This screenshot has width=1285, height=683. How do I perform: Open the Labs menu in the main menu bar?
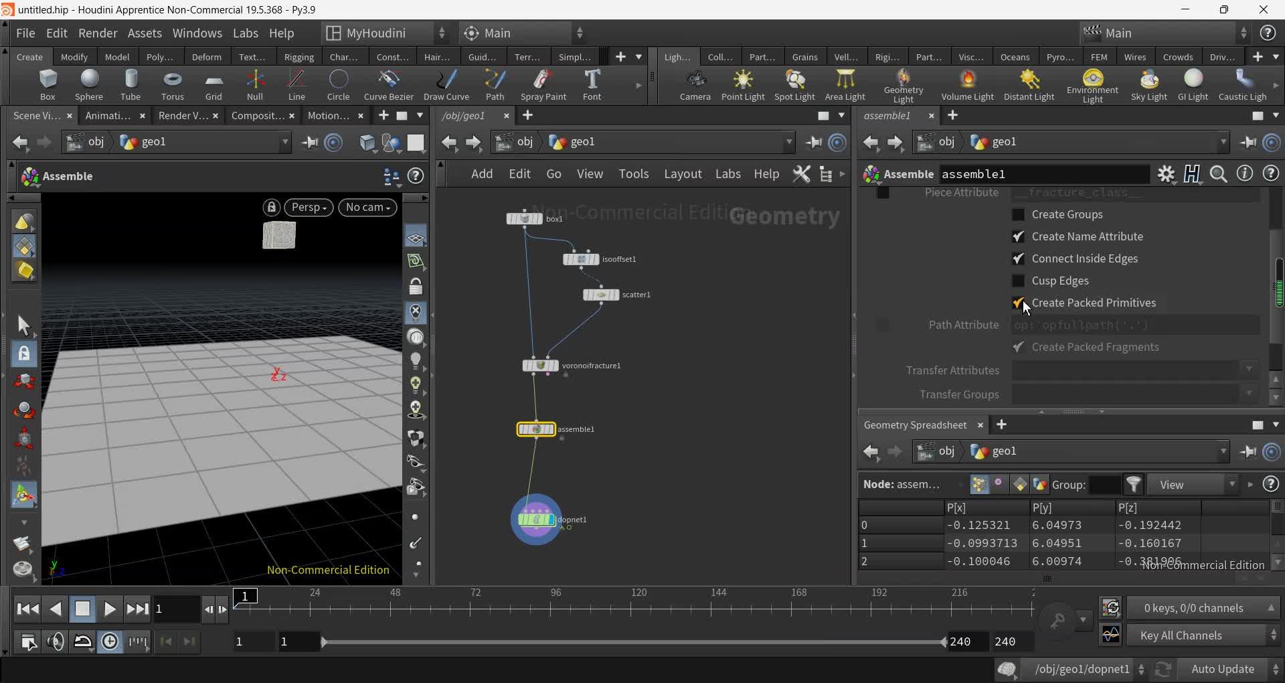246,33
